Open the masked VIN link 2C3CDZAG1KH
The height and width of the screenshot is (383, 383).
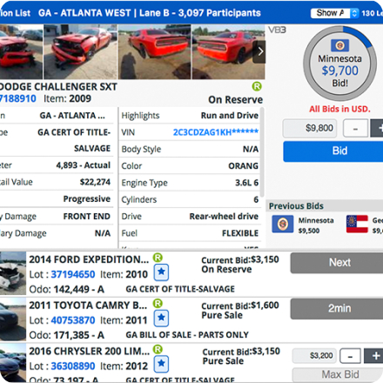(216, 132)
